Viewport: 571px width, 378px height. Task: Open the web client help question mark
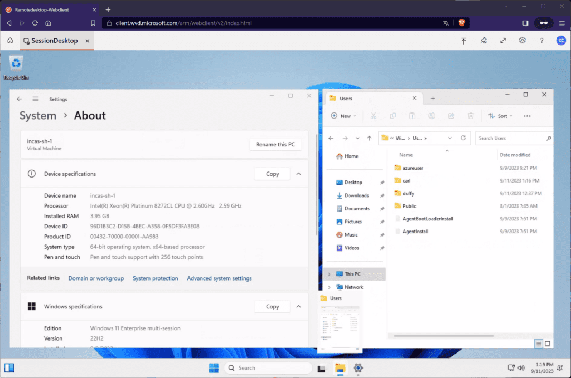[x=542, y=41]
